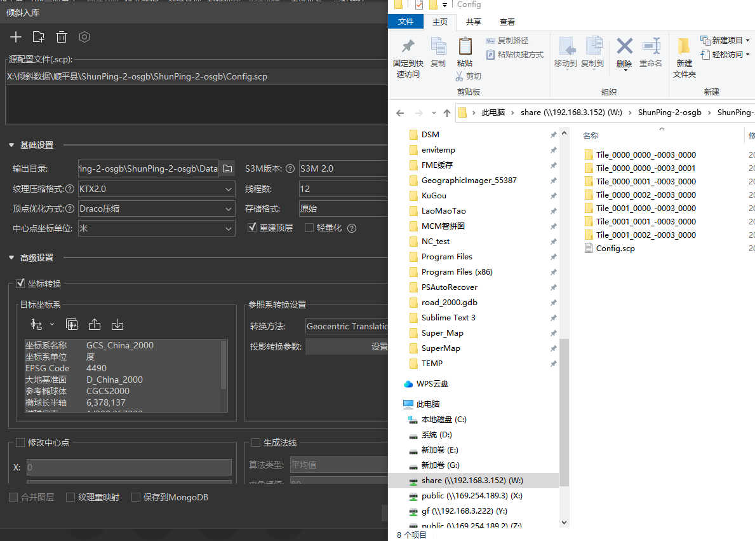
Task: Click the plus icon to add file
Action: click(x=16, y=37)
